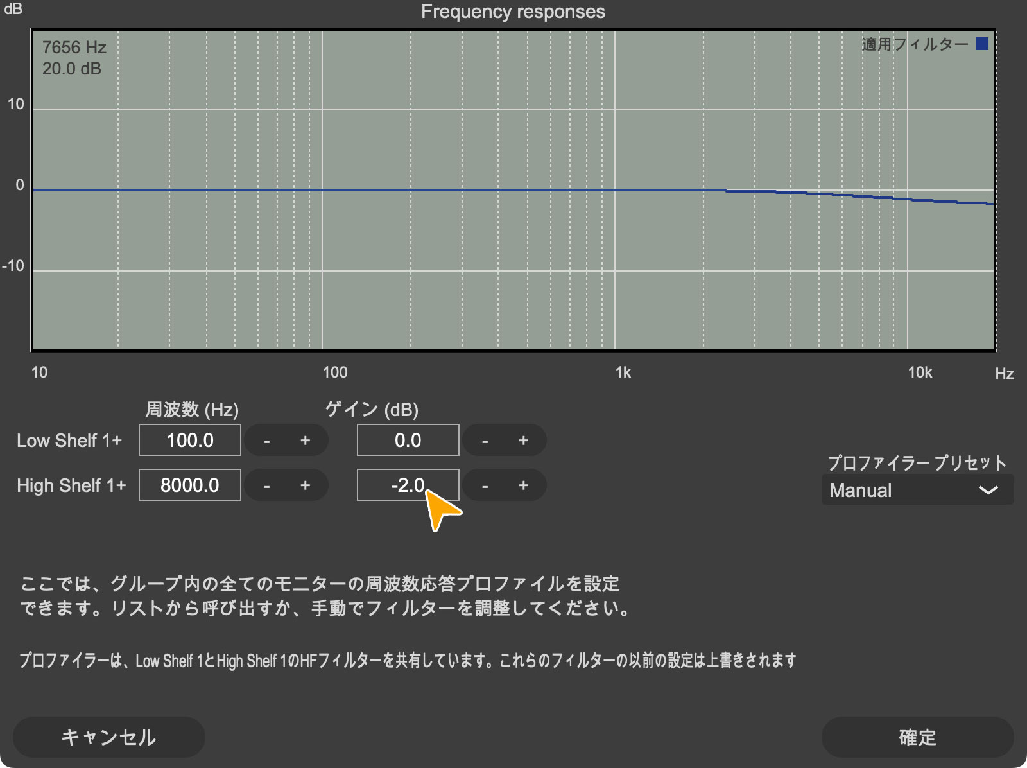Decrease the Low Shelf 1+ frequency value
1027x768 pixels.
pyautogui.click(x=268, y=441)
